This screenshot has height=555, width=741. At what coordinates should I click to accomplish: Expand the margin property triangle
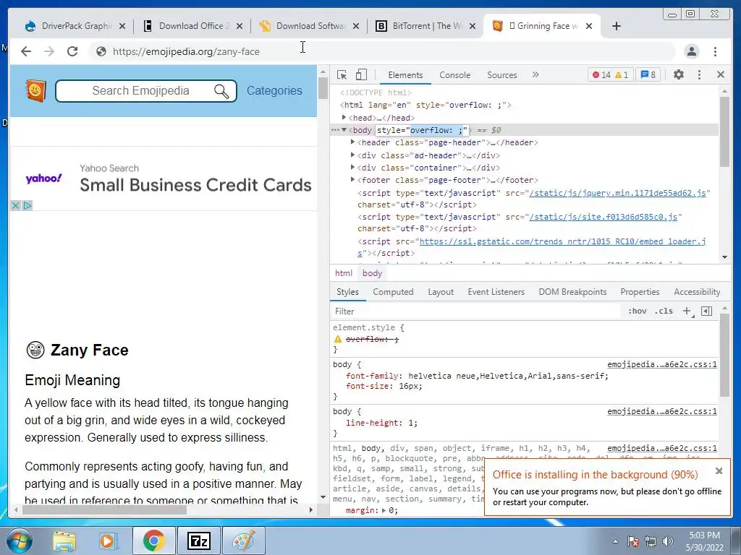384,510
